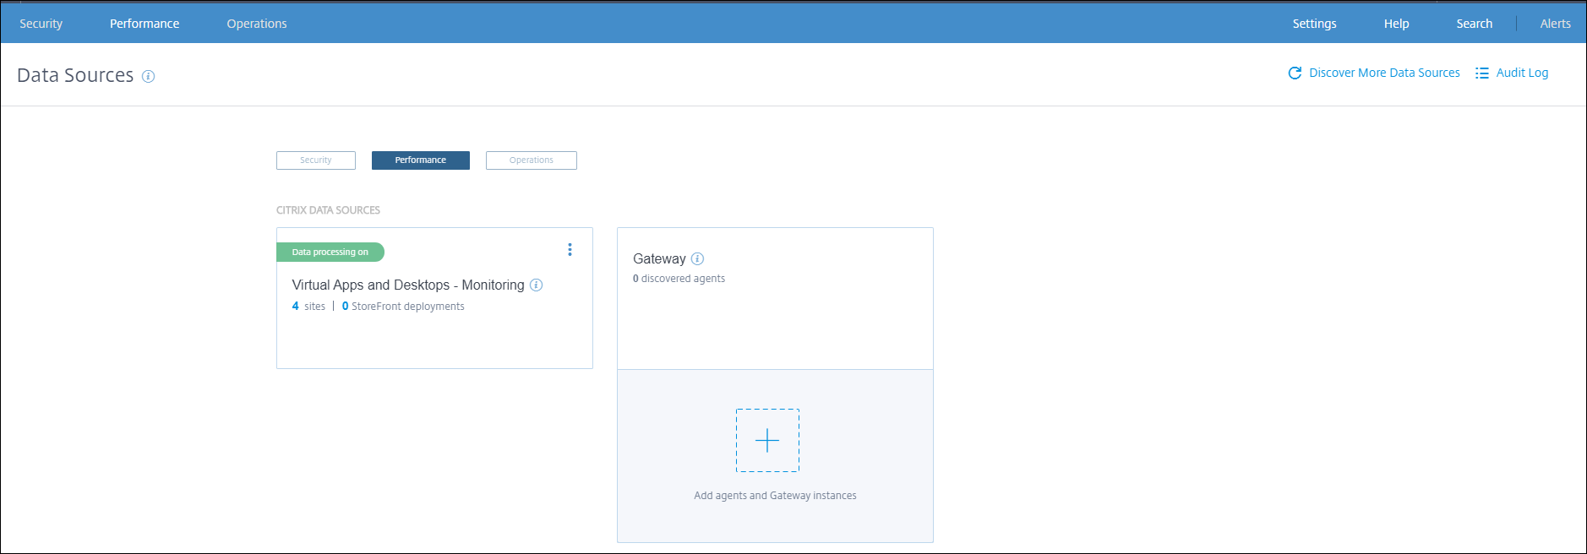Open the three-dot menu on Monitoring card
1587x554 pixels.
[x=570, y=249]
